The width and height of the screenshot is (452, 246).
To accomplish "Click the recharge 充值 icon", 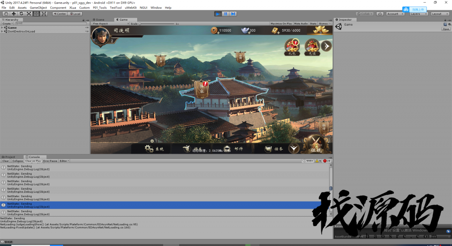I will click(312, 47).
